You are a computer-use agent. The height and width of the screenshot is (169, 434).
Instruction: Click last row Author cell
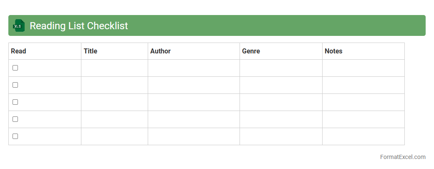click(194, 136)
